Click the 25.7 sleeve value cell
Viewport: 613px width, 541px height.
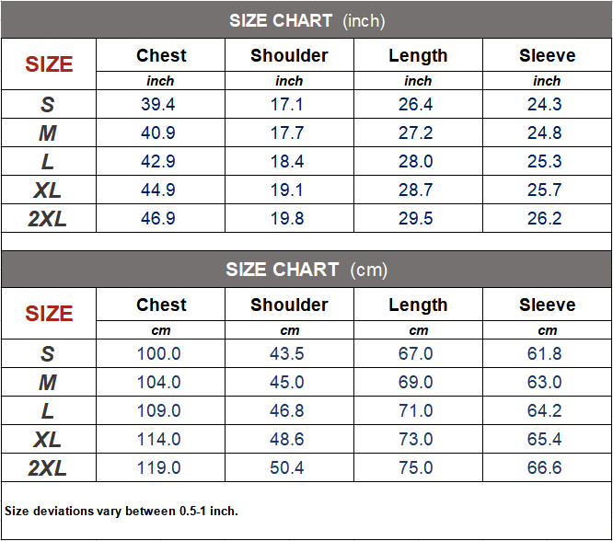click(545, 190)
